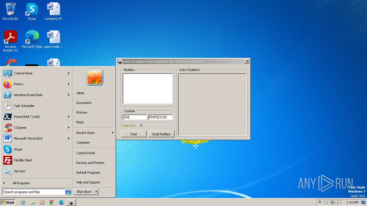Open Chrome from the taskbar
This screenshot has width=367, height=206.
tap(52, 202)
